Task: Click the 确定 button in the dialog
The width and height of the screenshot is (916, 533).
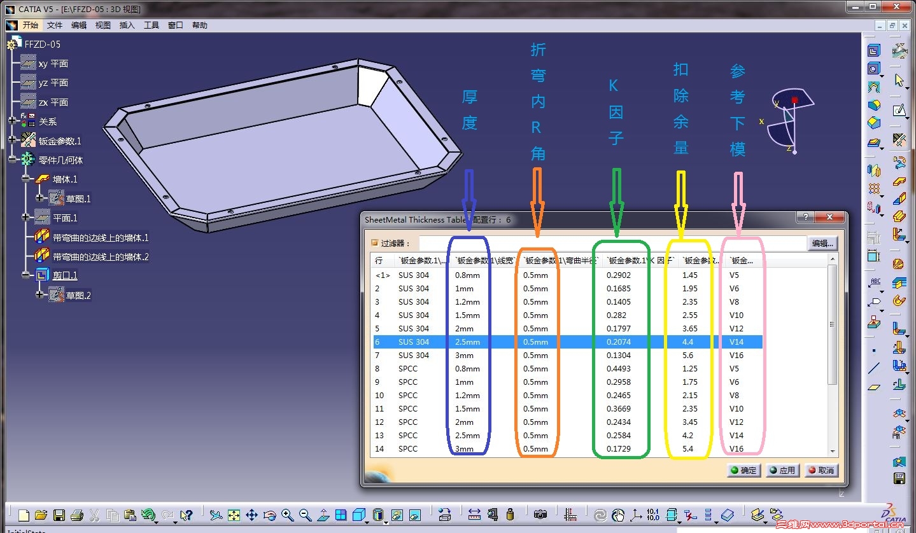Action: [743, 471]
